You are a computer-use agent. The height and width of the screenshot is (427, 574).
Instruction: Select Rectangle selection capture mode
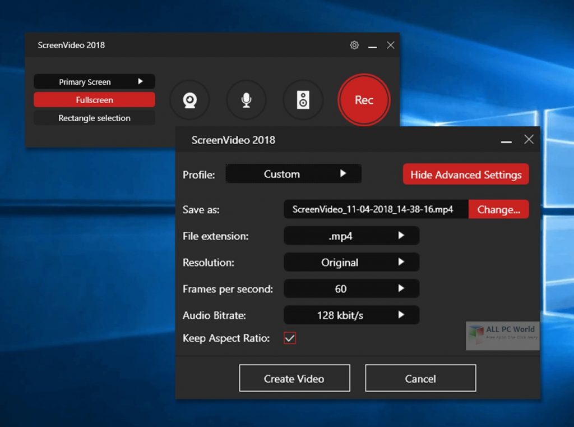(x=94, y=118)
